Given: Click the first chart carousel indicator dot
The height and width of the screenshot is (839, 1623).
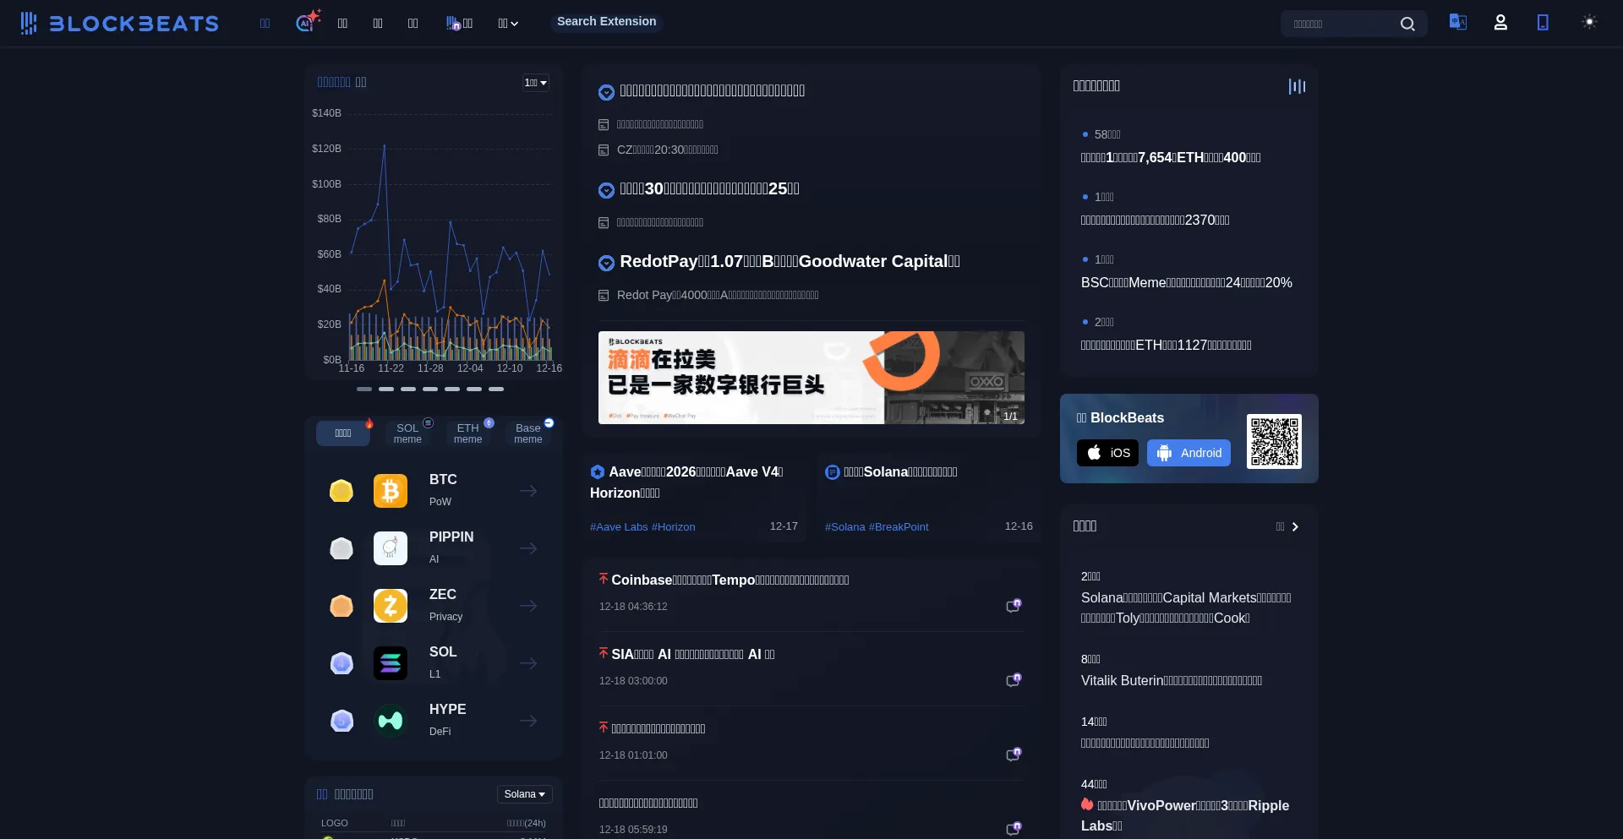Looking at the screenshot, I should (x=364, y=389).
